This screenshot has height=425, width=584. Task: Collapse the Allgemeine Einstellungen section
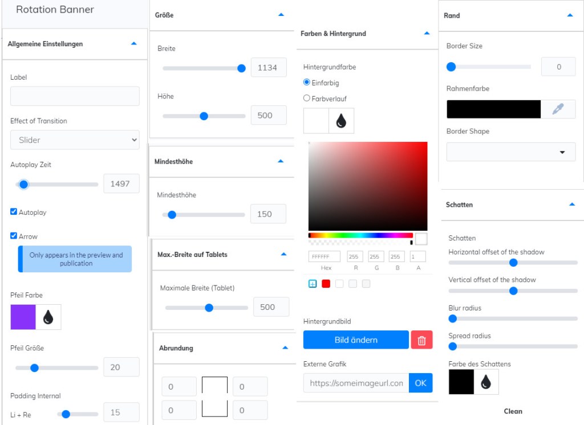click(133, 44)
